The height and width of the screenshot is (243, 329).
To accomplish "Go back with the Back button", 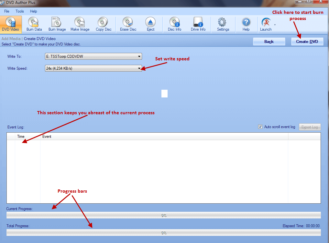I will [269, 41].
